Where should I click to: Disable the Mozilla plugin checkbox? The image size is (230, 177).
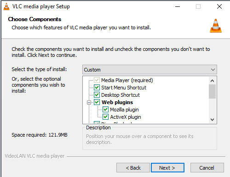point(105,110)
